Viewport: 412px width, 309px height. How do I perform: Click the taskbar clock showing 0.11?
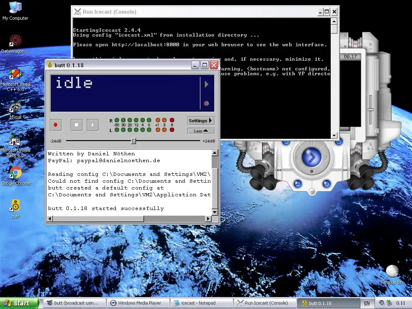401,303
